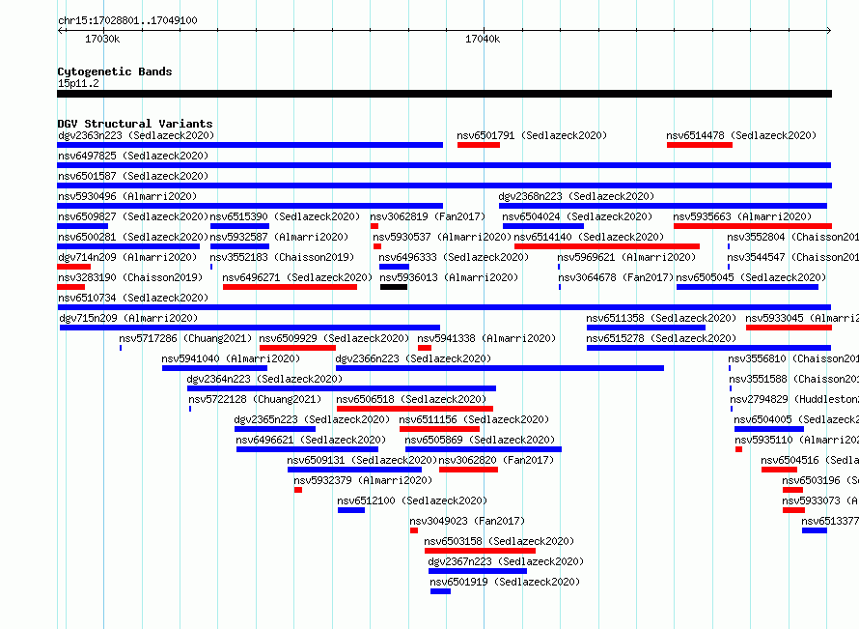Open the nsv6514478 (Sedlazeck2020) variant label

[x=741, y=135]
